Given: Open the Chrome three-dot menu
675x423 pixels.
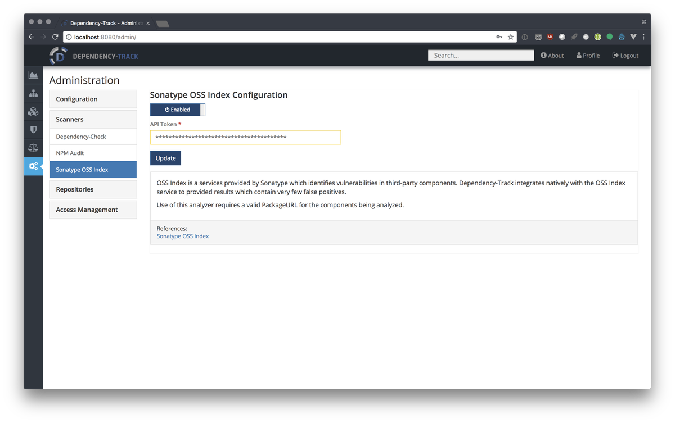Looking at the screenshot, I should [643, 37].
